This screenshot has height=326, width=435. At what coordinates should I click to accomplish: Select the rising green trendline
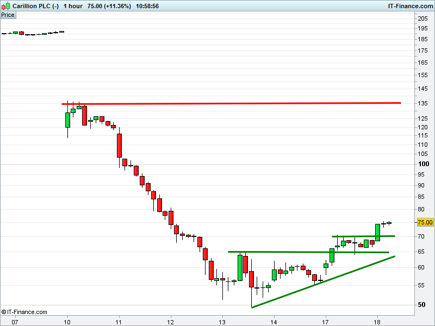pyautogui.click(x=323, y=282)
